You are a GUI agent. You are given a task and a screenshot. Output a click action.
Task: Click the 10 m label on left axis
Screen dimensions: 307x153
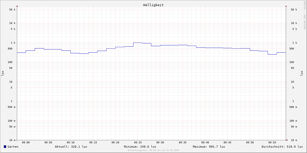[12, 140]
